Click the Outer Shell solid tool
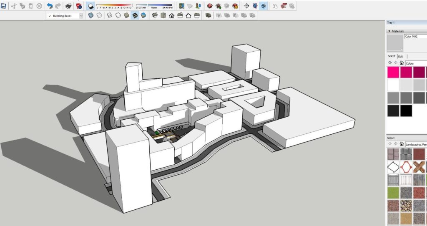 coord(208,15)
